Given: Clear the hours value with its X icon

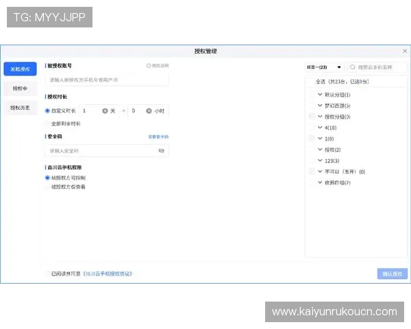Looking at the screenshot, I should pos(149,111).
